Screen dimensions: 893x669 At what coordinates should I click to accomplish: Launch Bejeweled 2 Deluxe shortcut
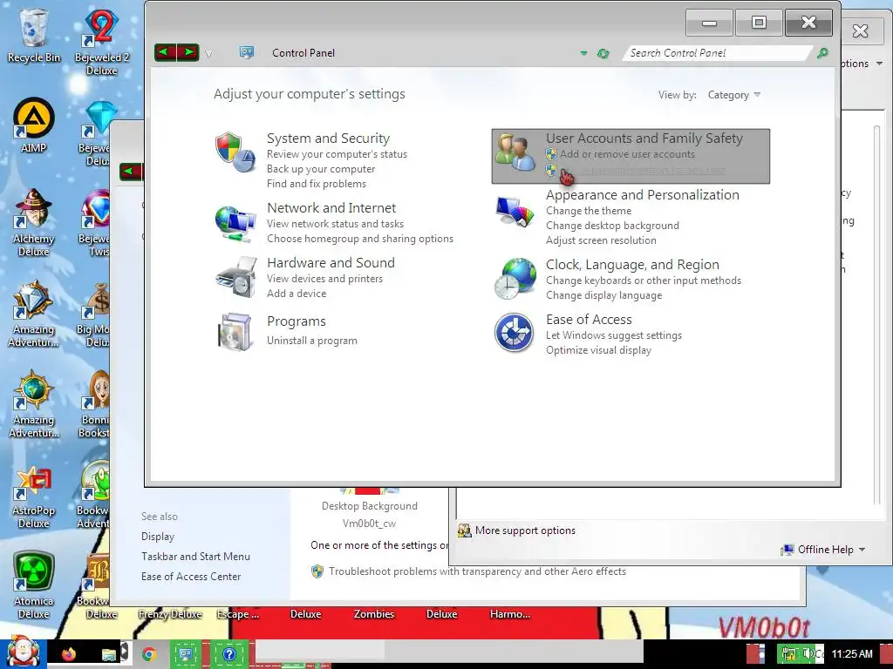point(102,42)
